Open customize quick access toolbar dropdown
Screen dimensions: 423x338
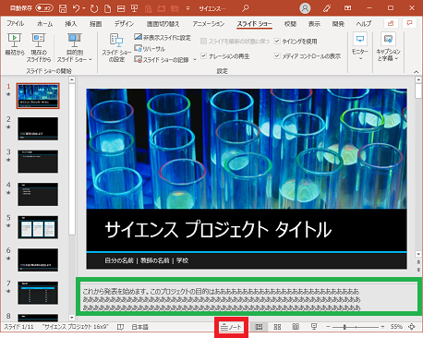(x=187, y=8)
